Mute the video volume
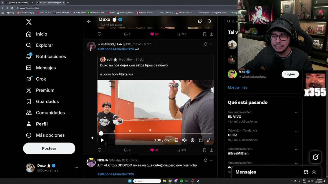This screenshot has width=328, height=184. pyautogui.click(x=184, y=140)
